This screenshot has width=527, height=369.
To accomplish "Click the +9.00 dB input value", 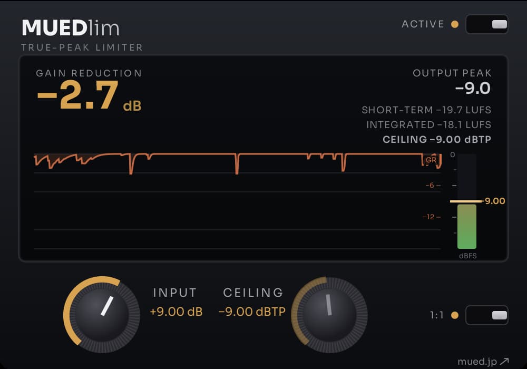I will click(176, 312).
